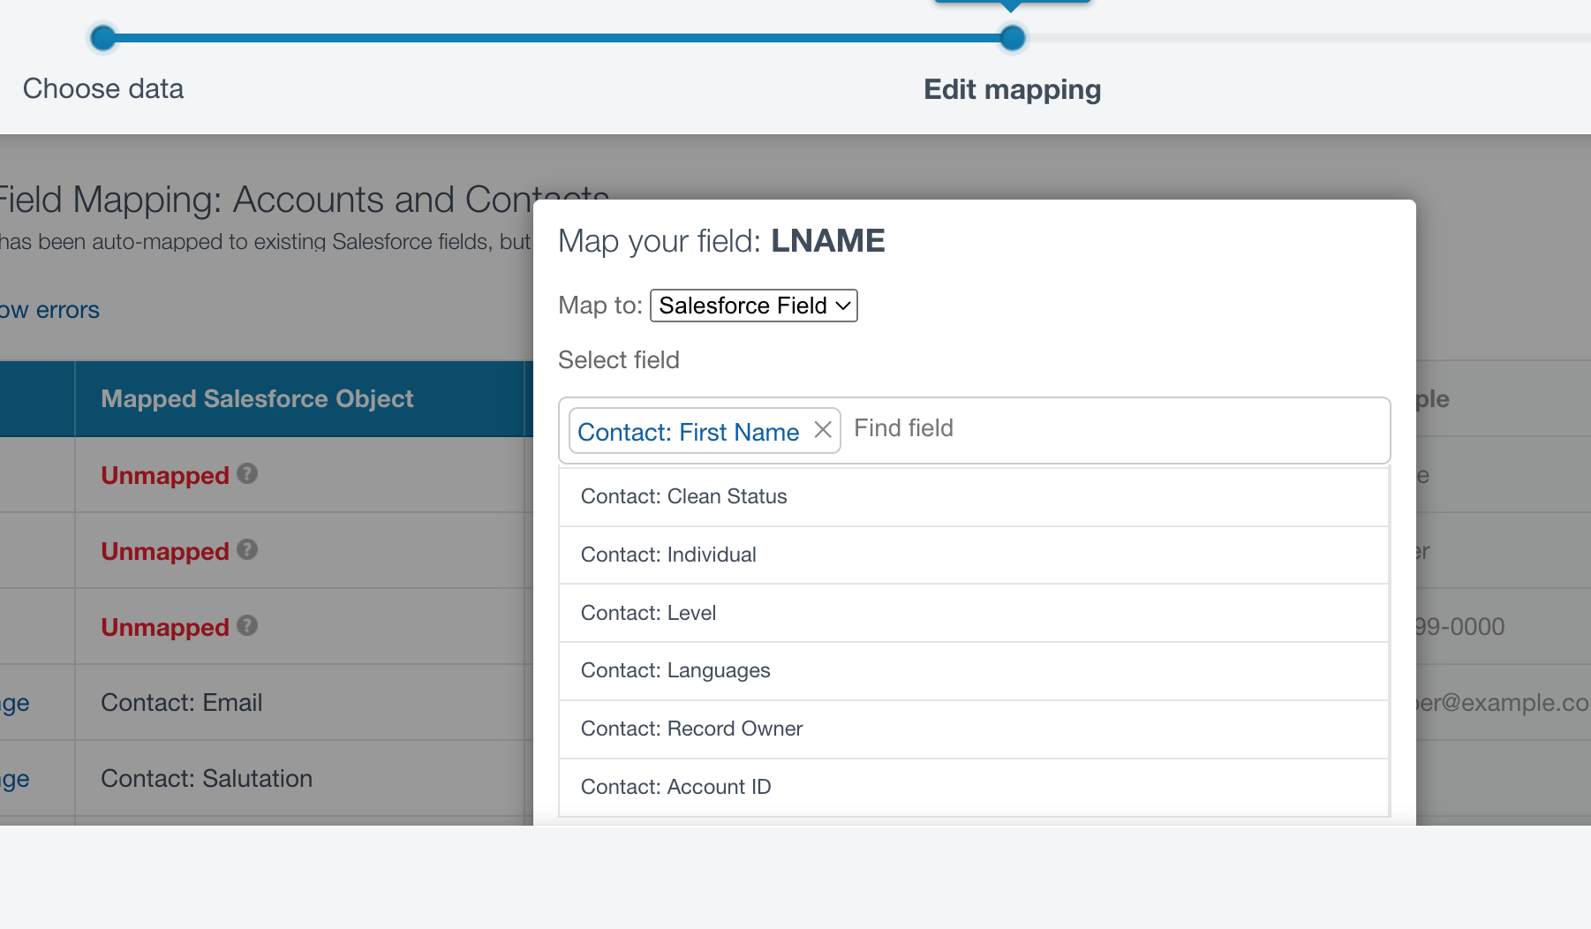Click the Contact: Email mapped field
Viewport: 1591px width, 929px height.
coord(182,703)
